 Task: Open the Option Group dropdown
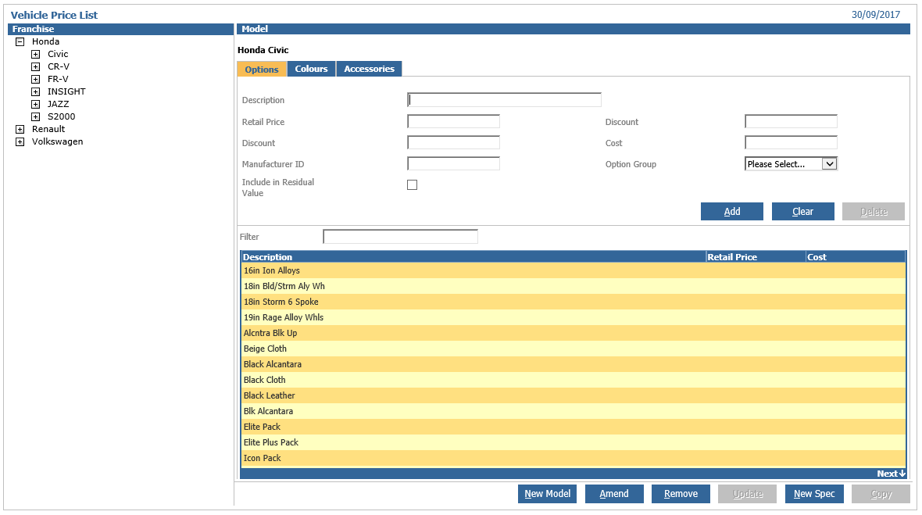coord(791,164)
